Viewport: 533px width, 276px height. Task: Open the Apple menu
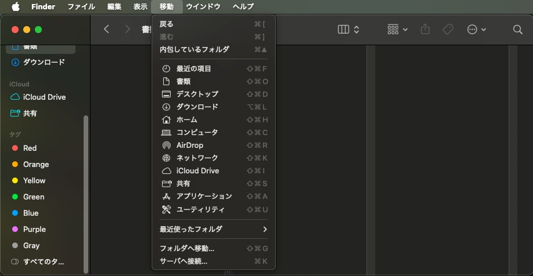tap(16, 6)
